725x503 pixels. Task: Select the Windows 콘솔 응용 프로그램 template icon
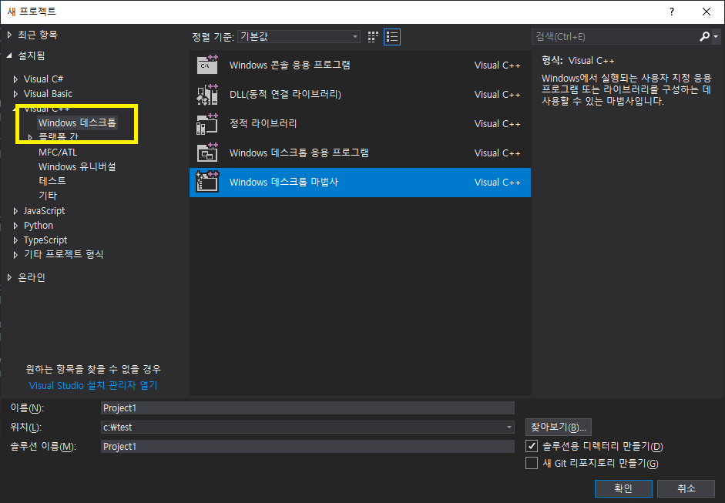(x=207, y=65)
